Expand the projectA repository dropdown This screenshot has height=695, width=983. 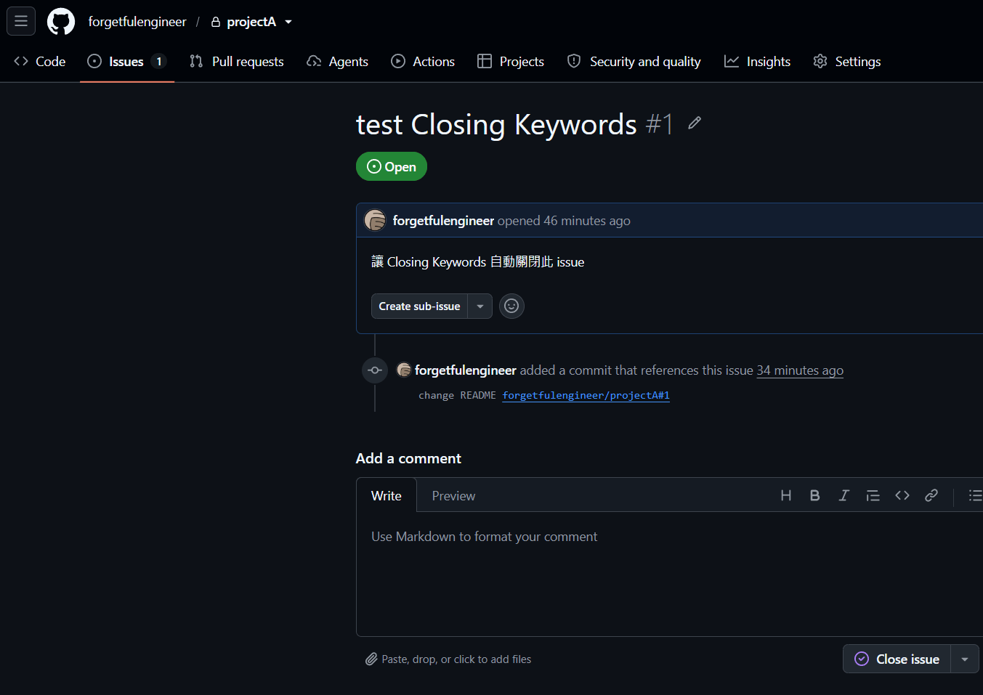pos(288,22)
